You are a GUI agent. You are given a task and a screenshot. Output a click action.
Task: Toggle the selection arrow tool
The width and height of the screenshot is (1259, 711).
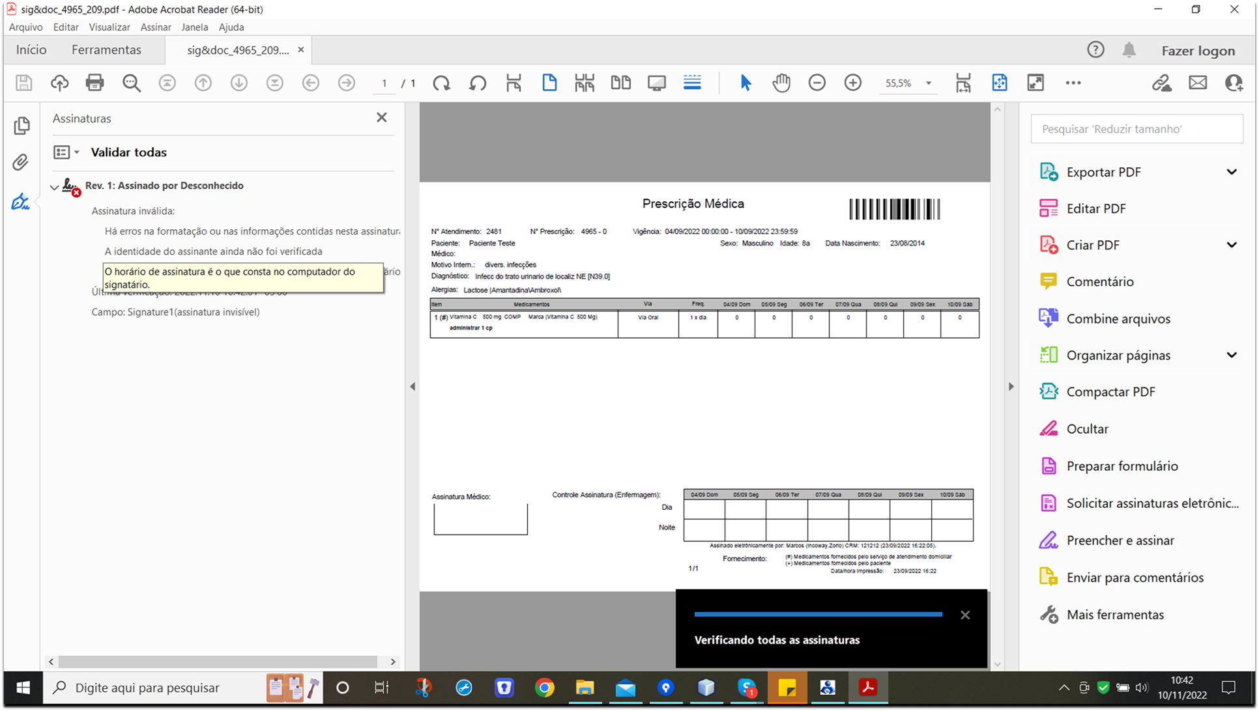pos(745,83)
